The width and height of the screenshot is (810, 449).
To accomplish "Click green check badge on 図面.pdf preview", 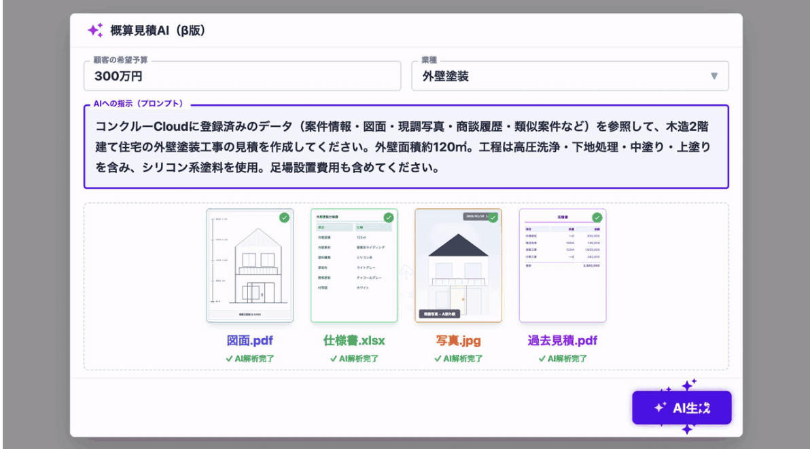I will (284, 218).
